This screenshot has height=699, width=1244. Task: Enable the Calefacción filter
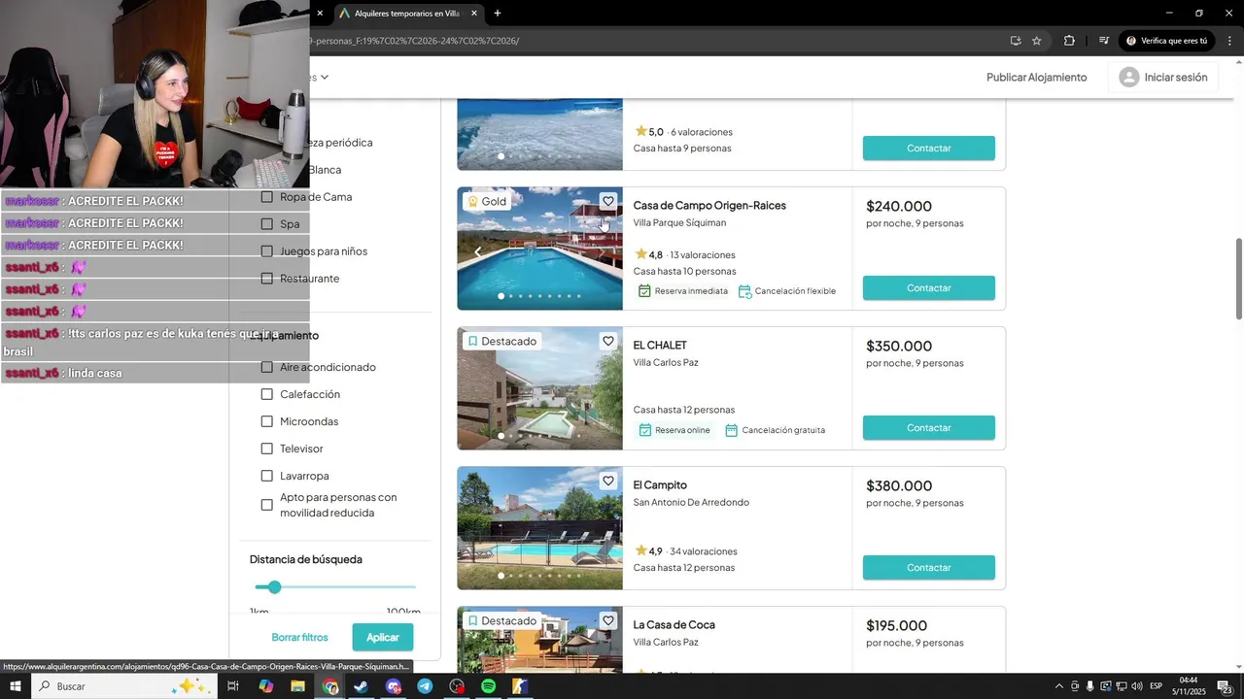[267, 394]
